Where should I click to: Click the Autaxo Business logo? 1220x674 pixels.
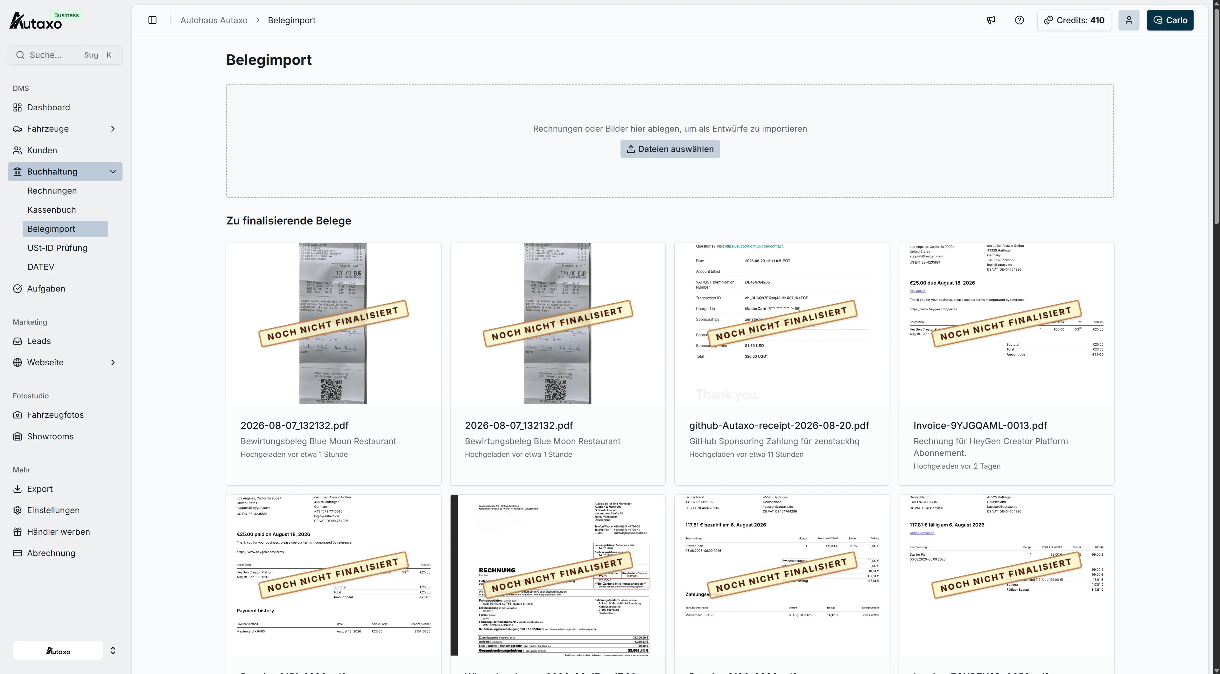pos(46,20)
